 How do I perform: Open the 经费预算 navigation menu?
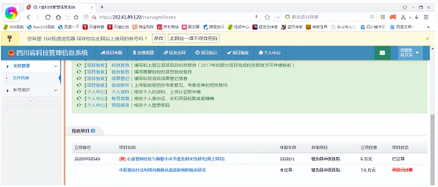point(143,52)
